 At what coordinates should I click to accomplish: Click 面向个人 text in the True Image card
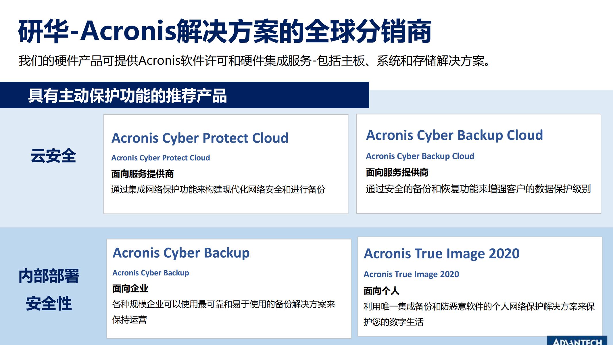[x=381, y=291]
